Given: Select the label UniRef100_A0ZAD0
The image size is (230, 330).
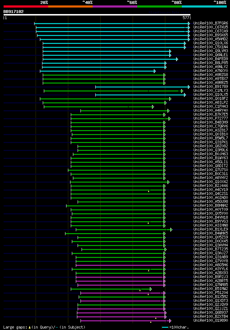Looking at the screenshot, I should point(211,198).
